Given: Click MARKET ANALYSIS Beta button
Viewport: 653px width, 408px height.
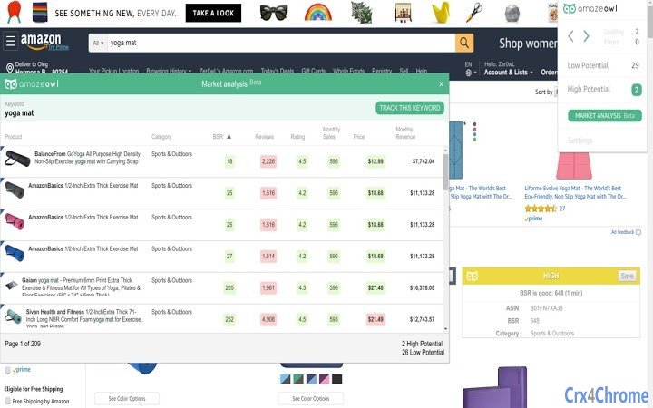Looking at the screenshot, I should pos(605,116).
